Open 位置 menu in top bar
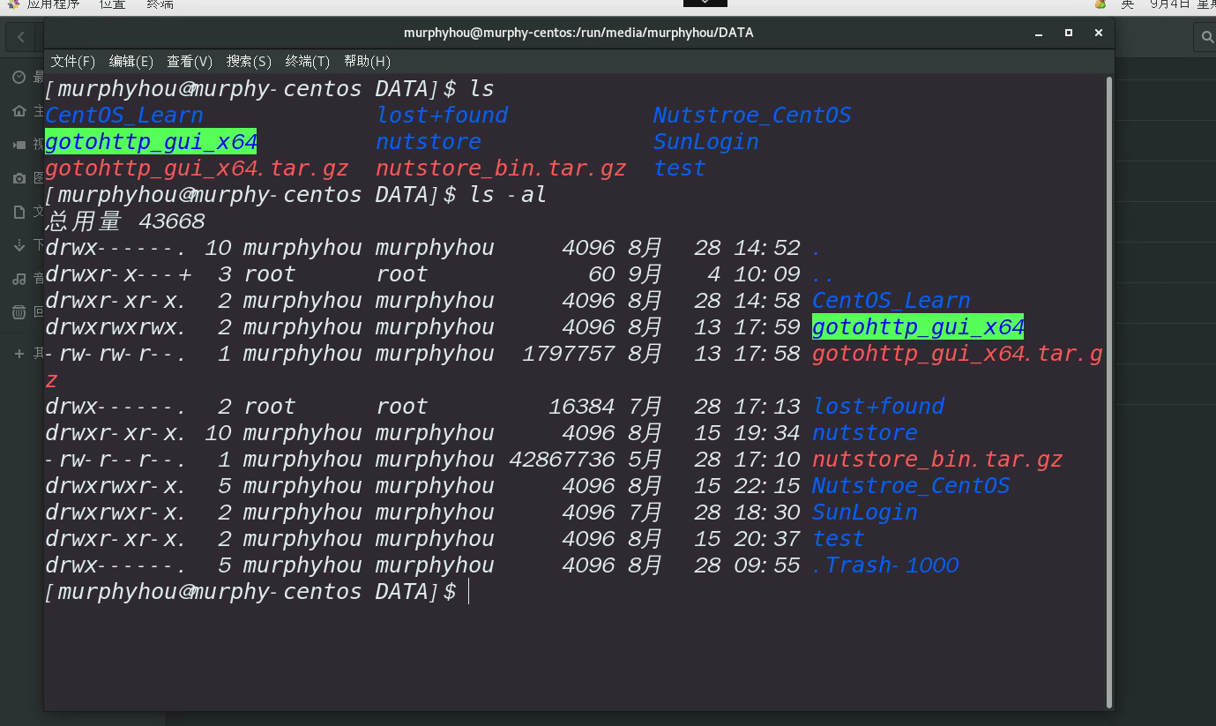The image size is (1216, 726). click(x=112, y=4)
